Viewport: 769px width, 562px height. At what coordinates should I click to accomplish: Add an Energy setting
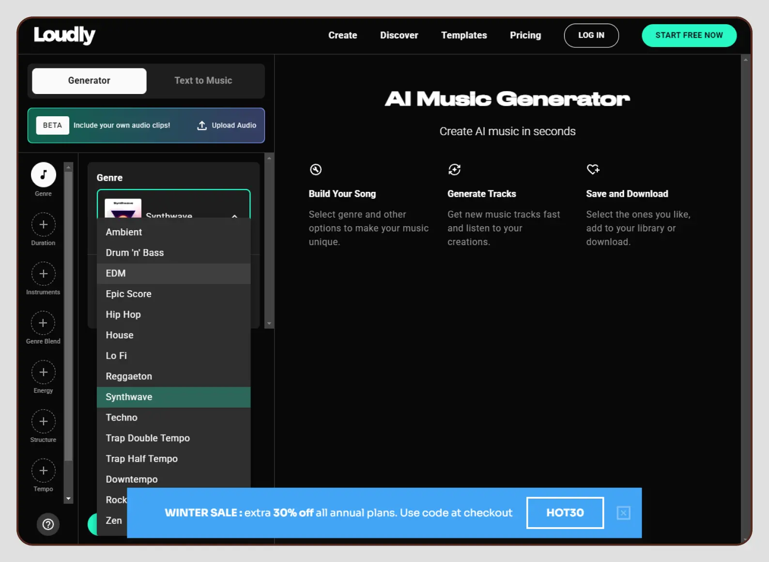44,372
